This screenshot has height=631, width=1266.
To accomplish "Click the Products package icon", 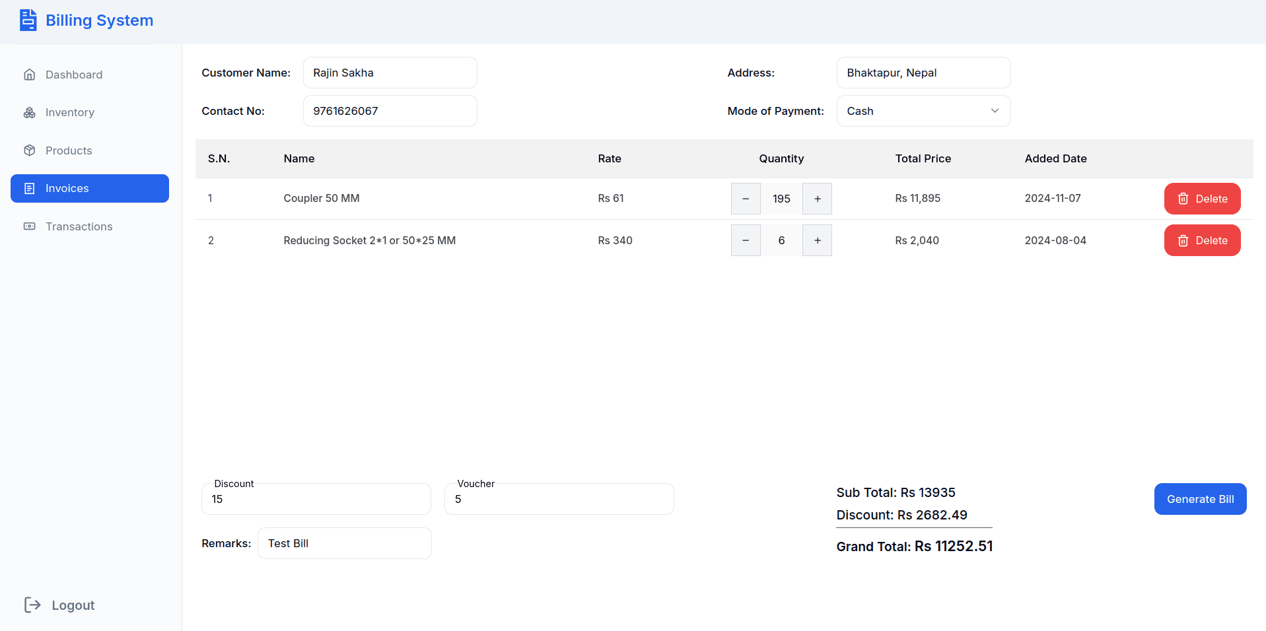I will (x=30, y=150).
